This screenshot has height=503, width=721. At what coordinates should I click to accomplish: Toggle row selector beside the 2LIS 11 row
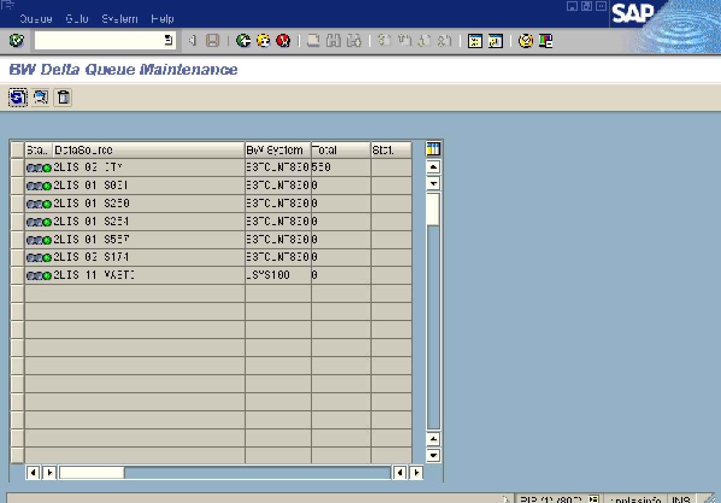click(x=17, y=275)
